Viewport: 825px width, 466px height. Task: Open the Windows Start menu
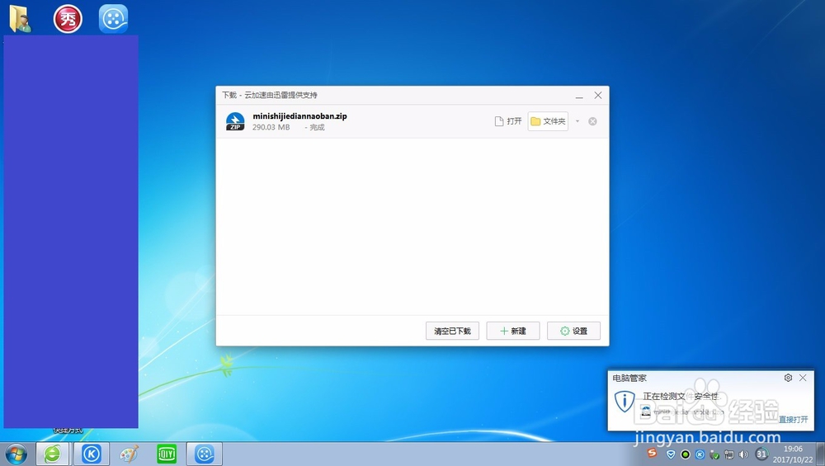pos(16,454)
